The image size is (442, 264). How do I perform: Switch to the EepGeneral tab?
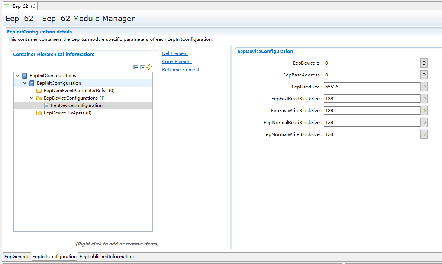[x=17, y=257]
